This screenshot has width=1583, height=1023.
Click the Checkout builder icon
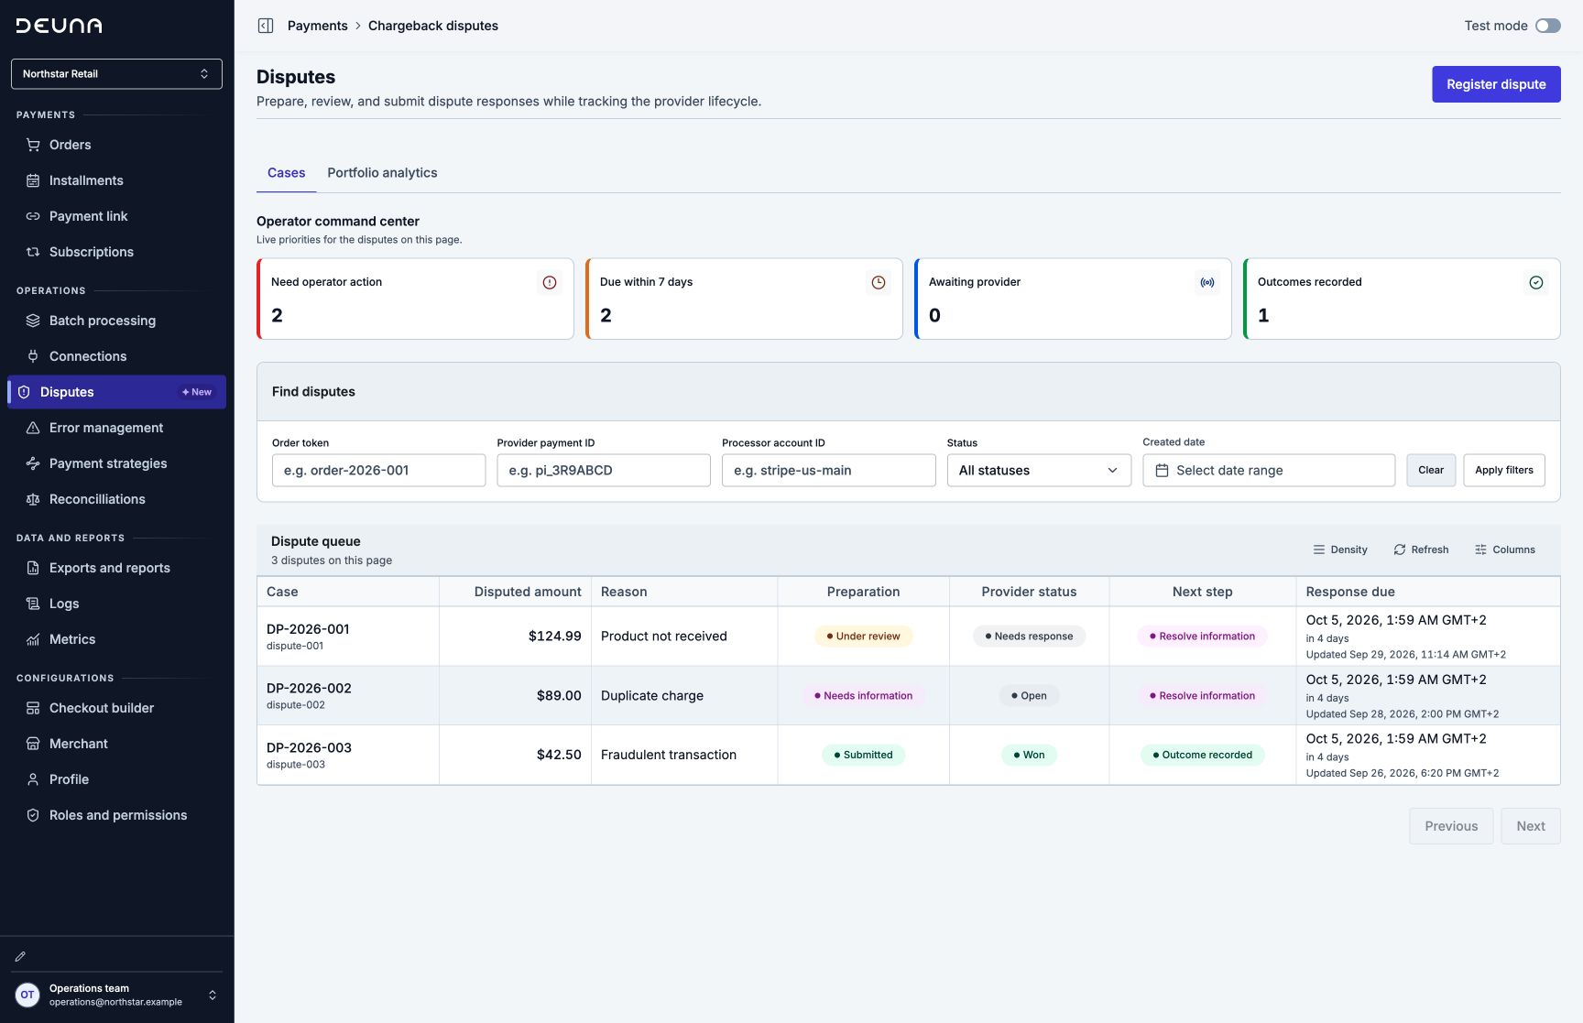tap(33, 708)
